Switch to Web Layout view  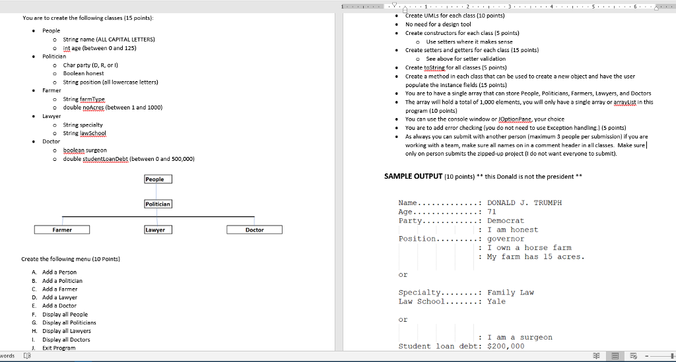point(633,355)
